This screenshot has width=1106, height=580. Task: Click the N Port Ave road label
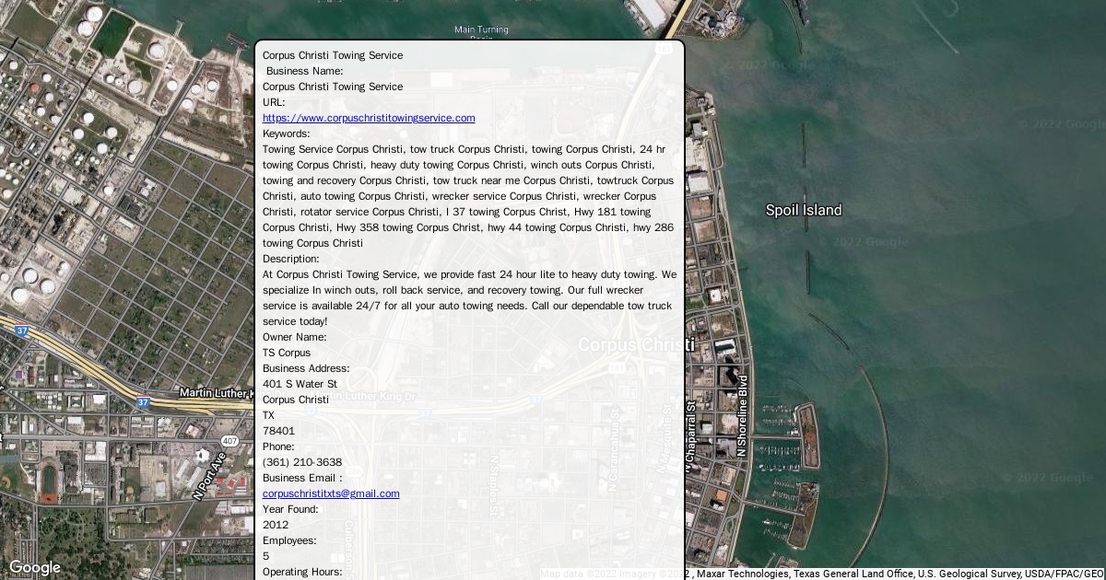click(x=209, y=475)
